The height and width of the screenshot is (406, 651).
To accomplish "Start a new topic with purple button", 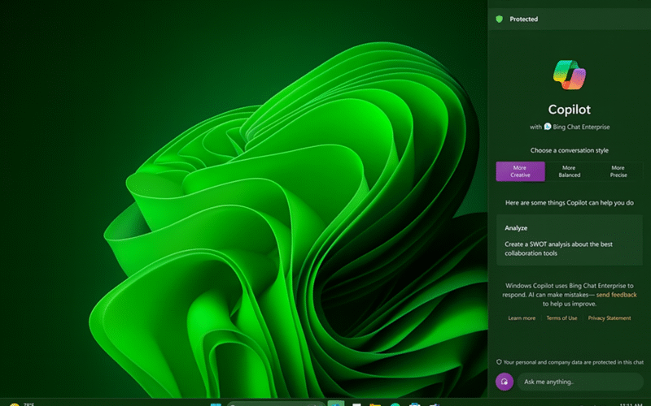I will (x=505, y=381).
